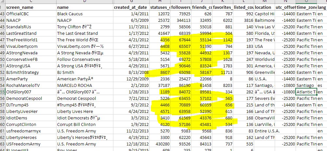The width and height of the screenshot is (327, 151).
Task: Select date cell 12/29/2009
Action: (x=131, y=79)
